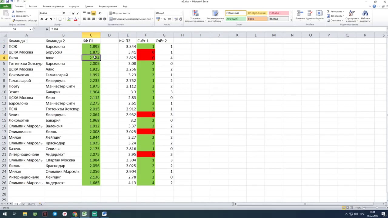Open the number format dropdown showing Общий
Viewport: 388px width, 218px height.
pyautogui.click(x=181, y=13)
